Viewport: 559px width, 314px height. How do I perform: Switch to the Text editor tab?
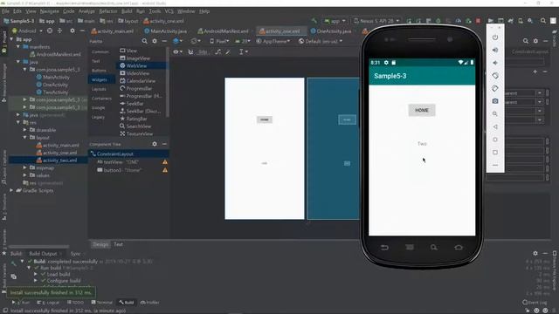point(119,244)
